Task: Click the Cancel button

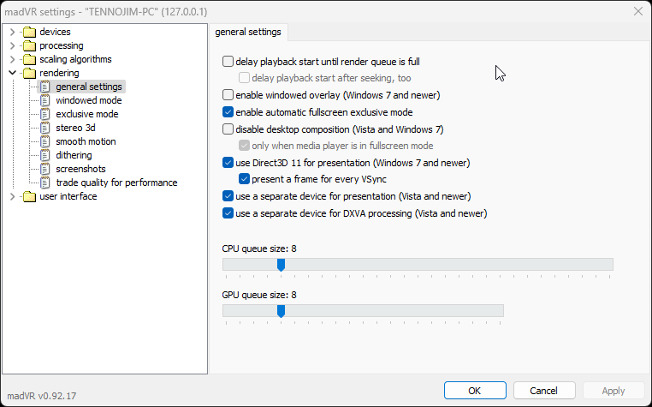Action: (x=544, y=391)
